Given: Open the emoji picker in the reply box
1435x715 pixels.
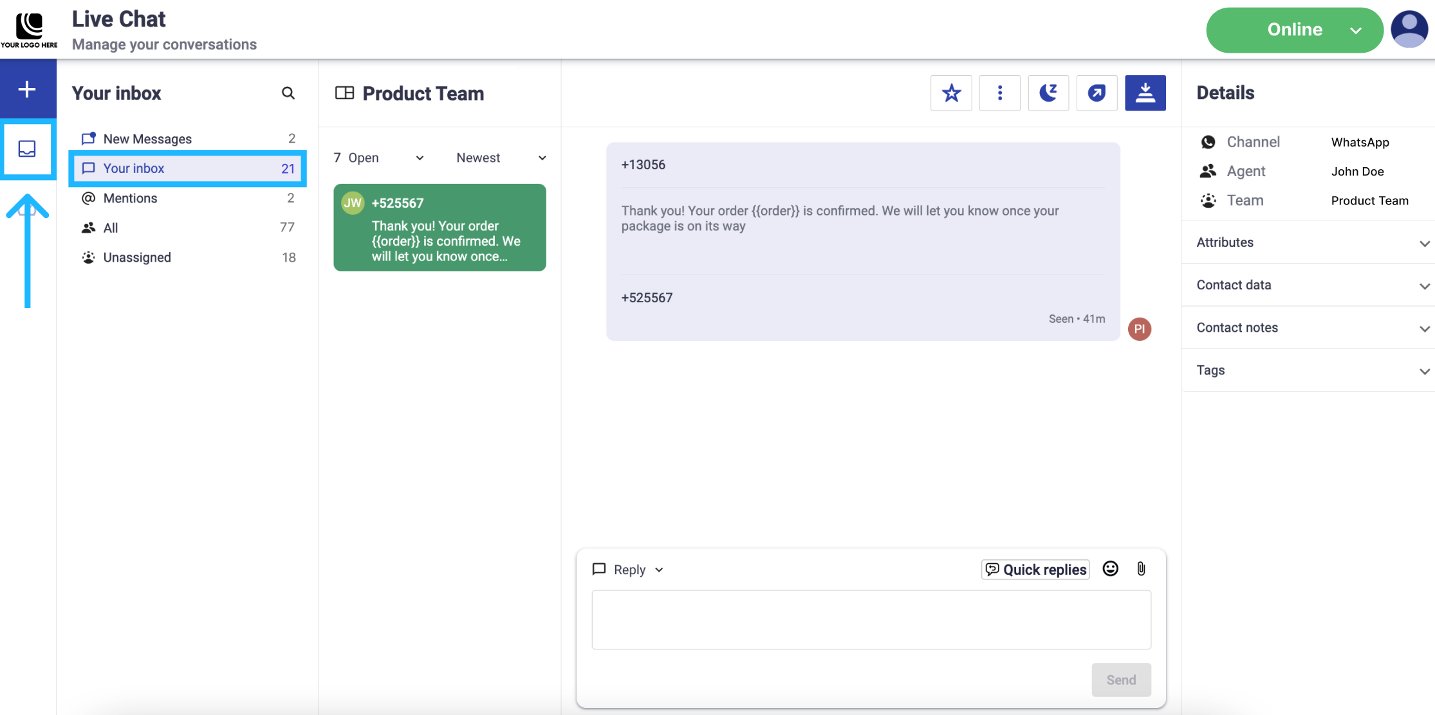Looking at the screenshot, I should (1110, 569).
